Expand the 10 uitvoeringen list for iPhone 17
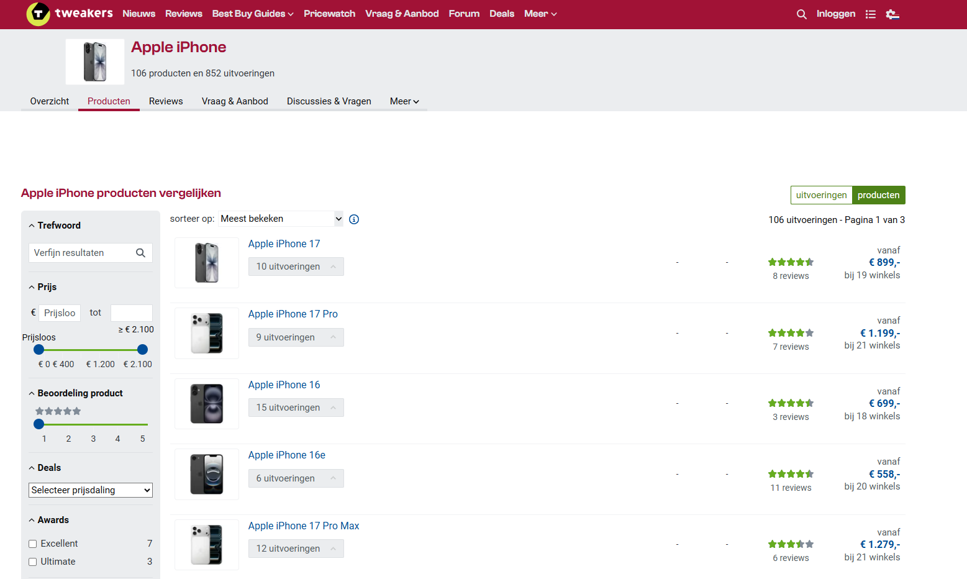This screenshot has height=579, width=967. tap(296, 267)
